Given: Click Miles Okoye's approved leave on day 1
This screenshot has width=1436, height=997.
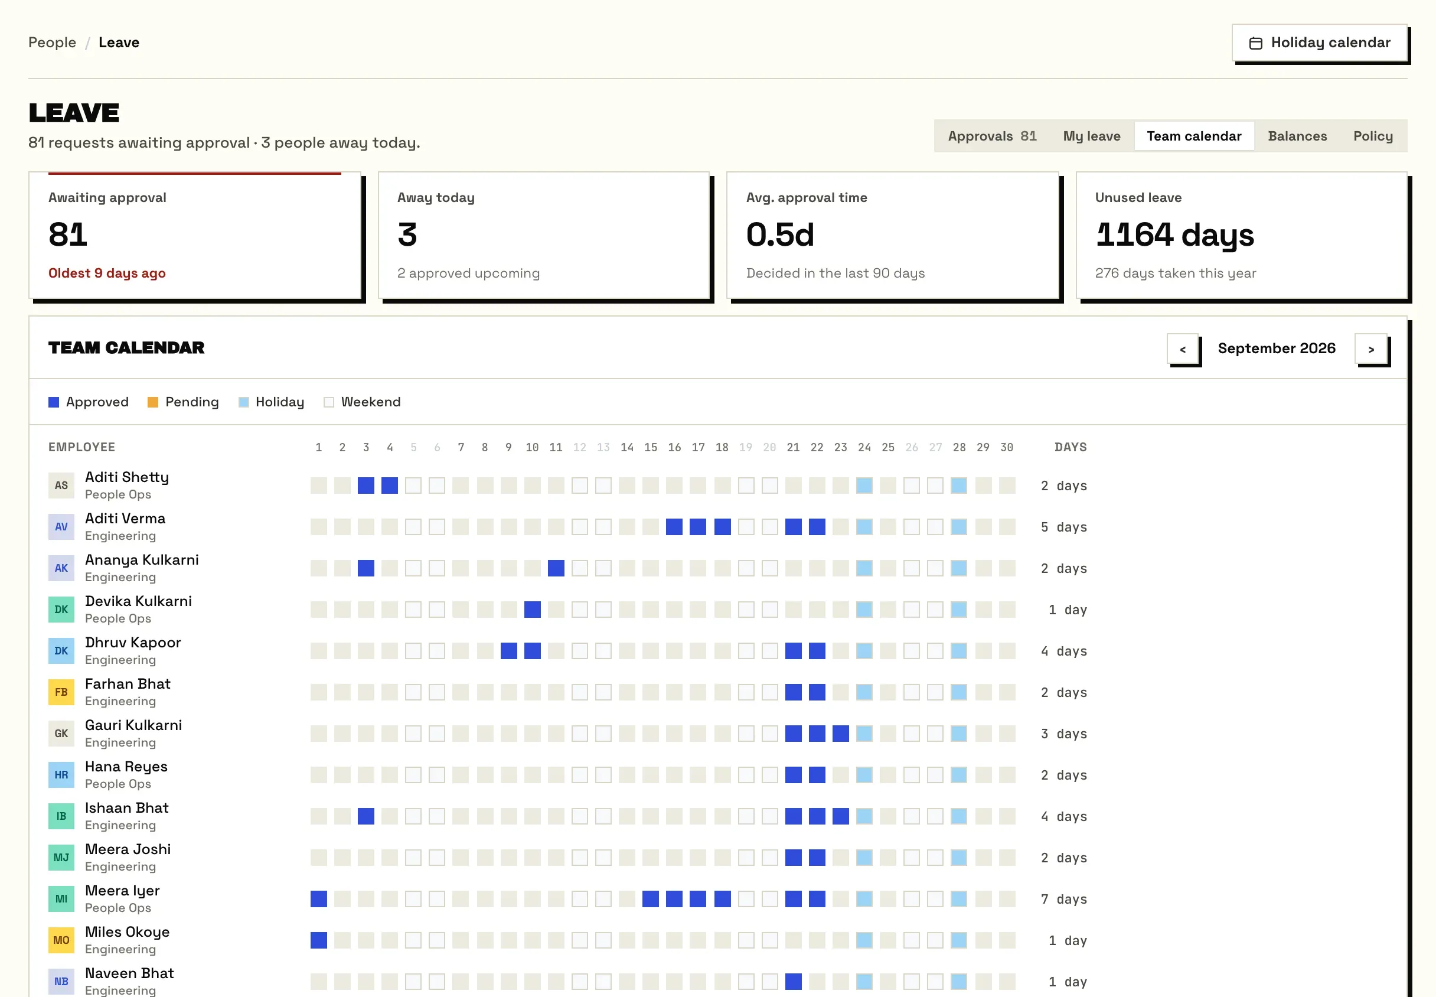Looking at the screenshot, I should (x=318, y=940).
